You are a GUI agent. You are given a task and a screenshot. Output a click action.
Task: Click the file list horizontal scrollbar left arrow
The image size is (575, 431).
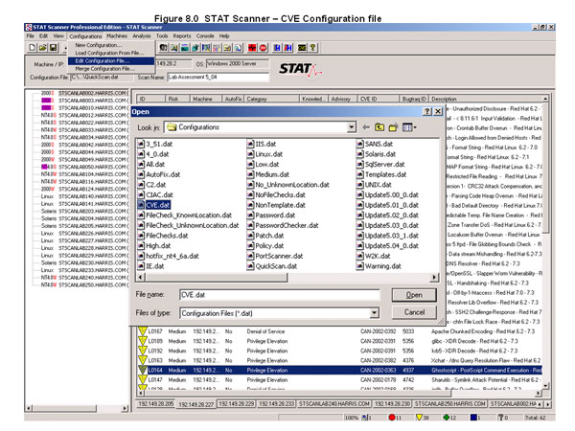[141, 277]
